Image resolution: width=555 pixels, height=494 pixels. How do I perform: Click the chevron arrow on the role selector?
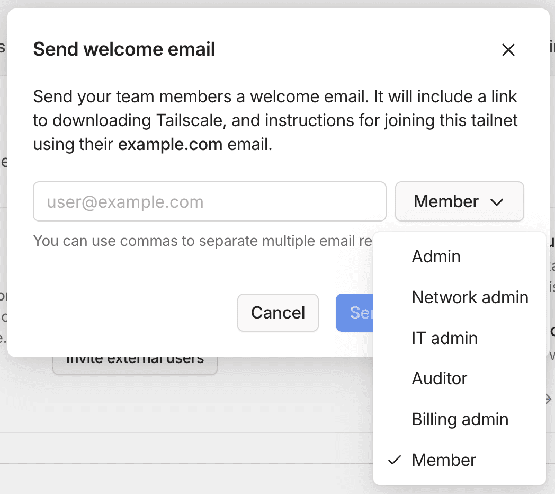click(x=497, y=201)
